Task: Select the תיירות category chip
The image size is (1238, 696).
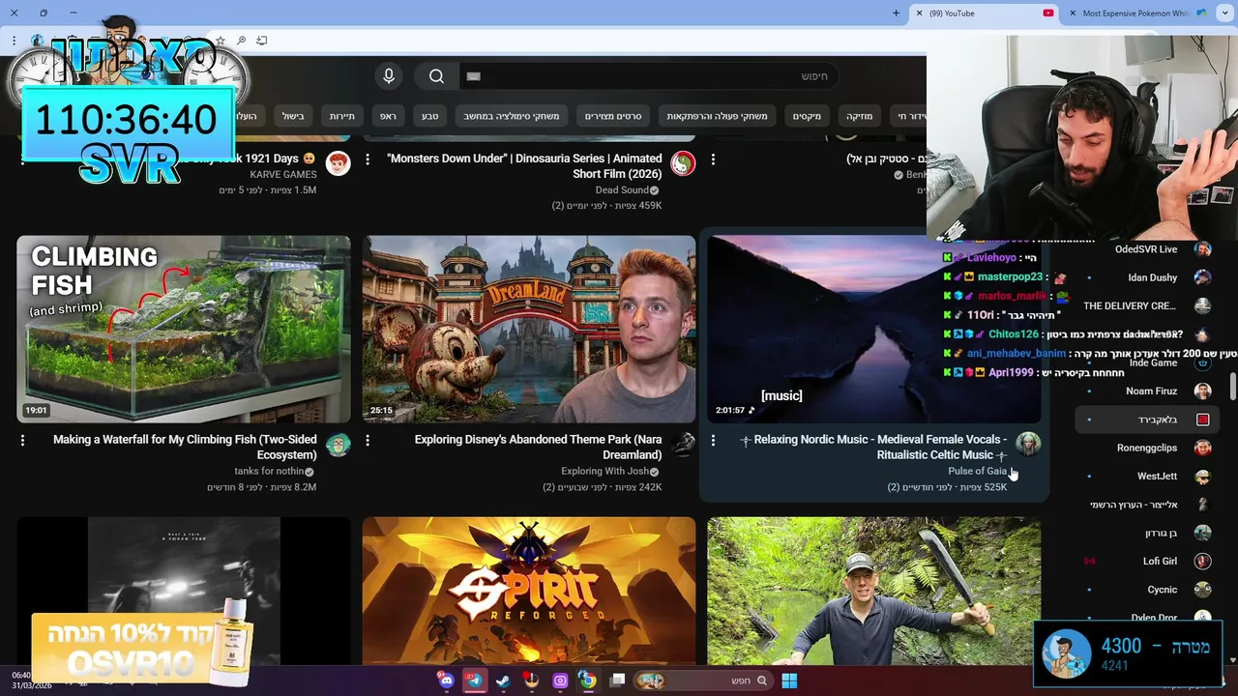Action: (342, 116)
